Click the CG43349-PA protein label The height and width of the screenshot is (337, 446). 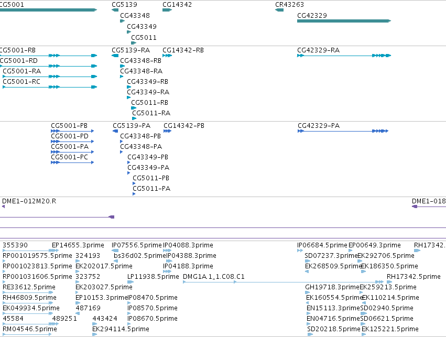click(x=148, y=168)
